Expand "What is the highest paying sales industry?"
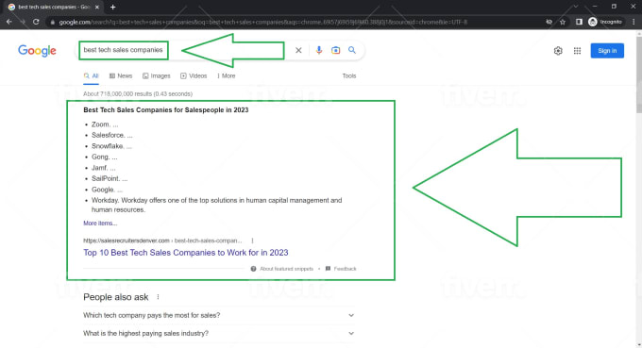Image resolution: width=642 pixels, height=348 pixels. pyautogui.click(x=219, y=333)
